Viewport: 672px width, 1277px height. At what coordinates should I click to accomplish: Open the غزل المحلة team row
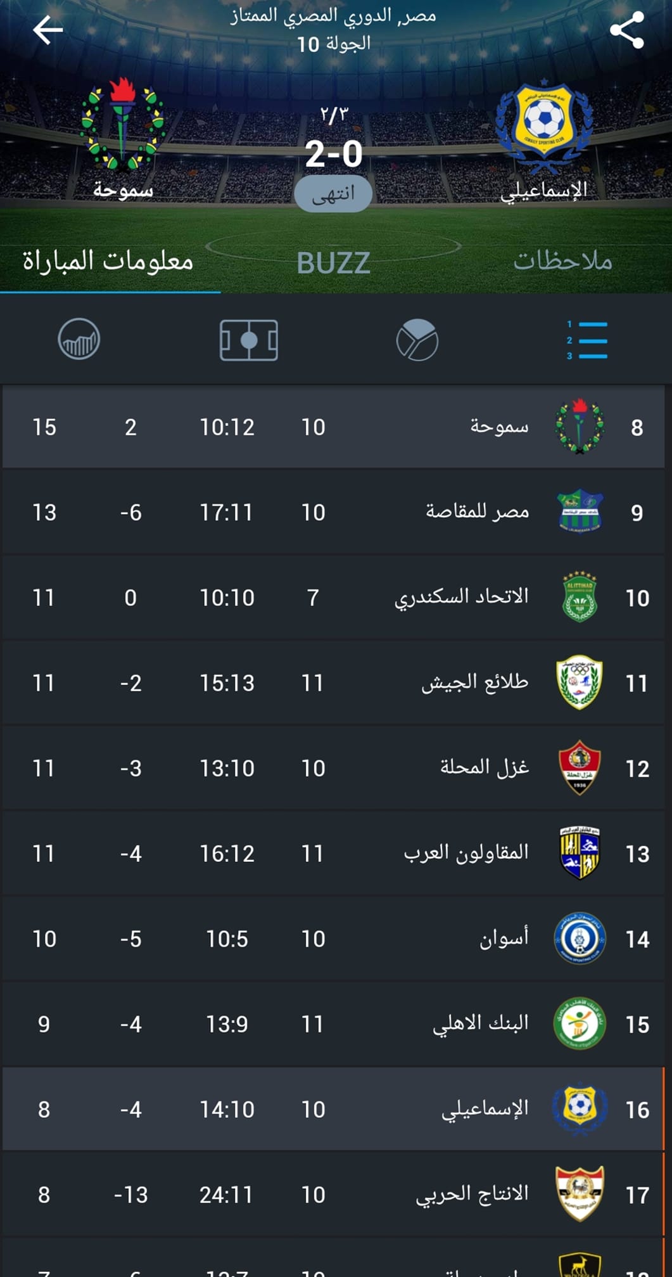(334, 768)
